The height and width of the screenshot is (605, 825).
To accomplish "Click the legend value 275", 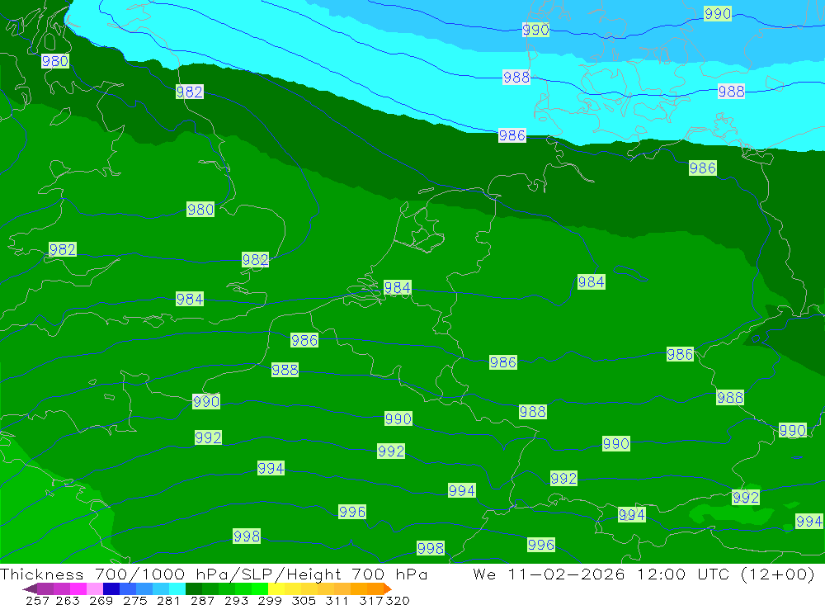I will pos(135,600).
